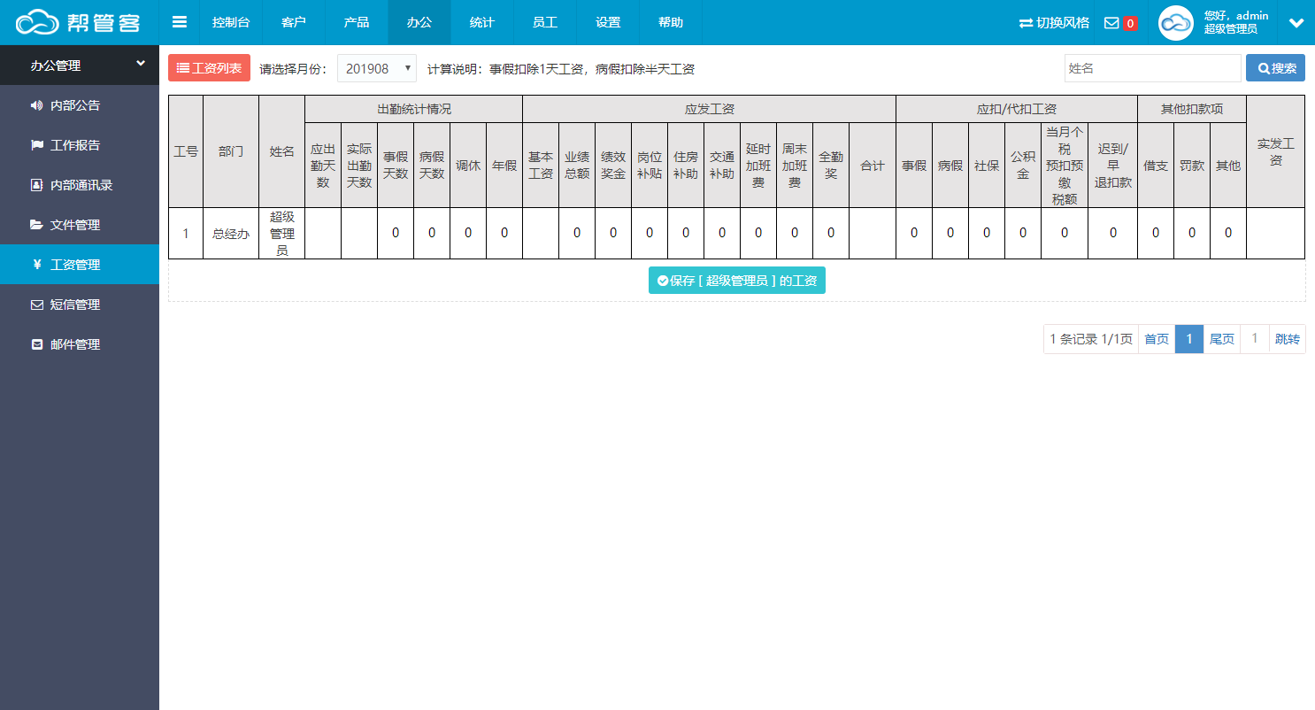Open the 员工 top menu
Screen dimensions: 1315x710
(x=545, y=22)
